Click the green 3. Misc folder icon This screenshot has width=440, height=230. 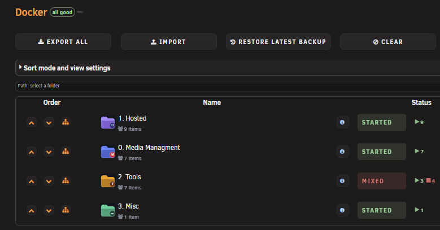(x=108, y=210)
